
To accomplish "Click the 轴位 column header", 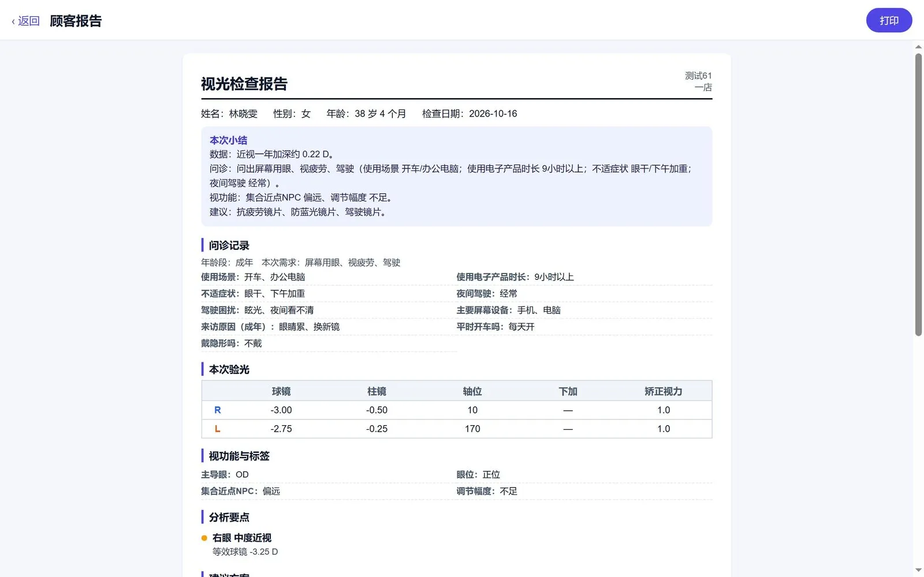I will point(472,391).
